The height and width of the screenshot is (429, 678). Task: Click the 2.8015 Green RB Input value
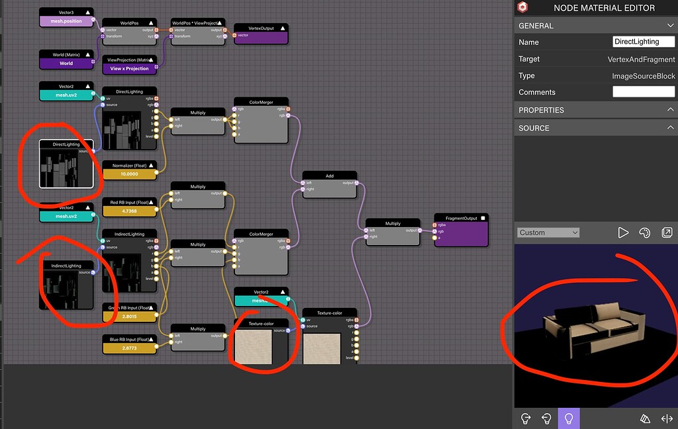point(129,316)
